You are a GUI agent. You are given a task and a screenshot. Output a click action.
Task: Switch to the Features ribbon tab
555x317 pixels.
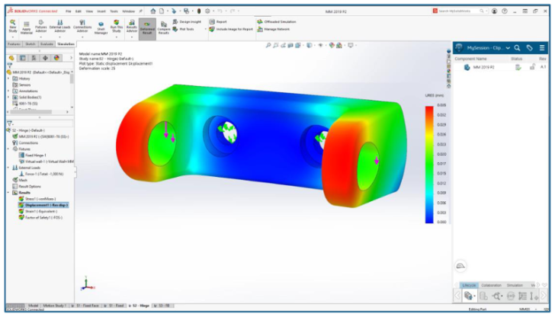14,44
